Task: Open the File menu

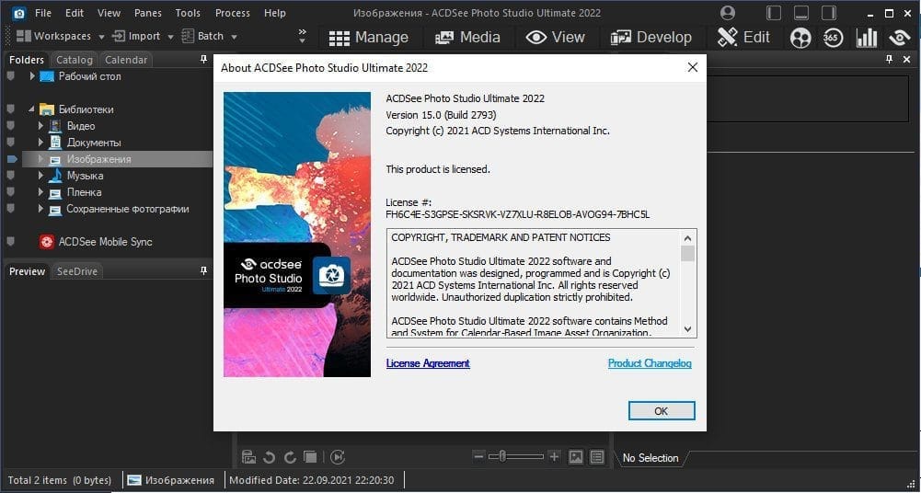Action: pyautogui.click(x=43, y=12)
